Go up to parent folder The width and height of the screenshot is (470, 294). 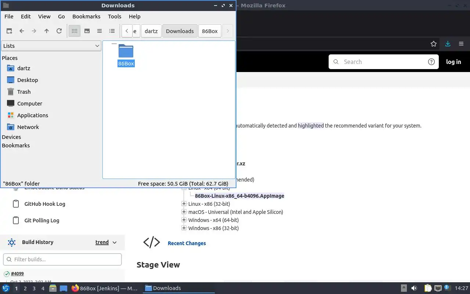tap(47, 31)
